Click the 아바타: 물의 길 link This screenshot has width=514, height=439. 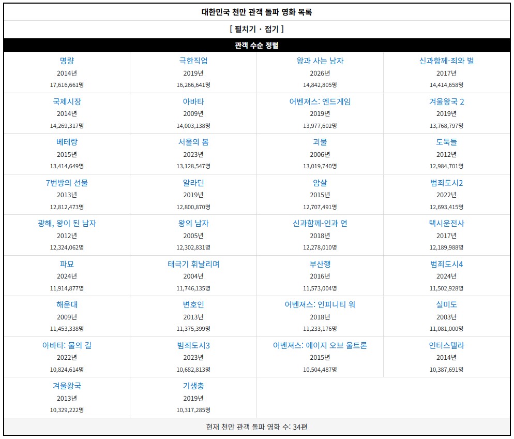(x=67, y=345)
